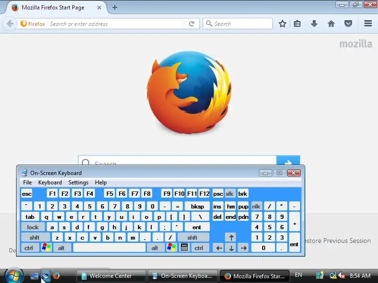Click the esc key
The height and width of the screenshot is (283, 378).
(x=27, y=194)
